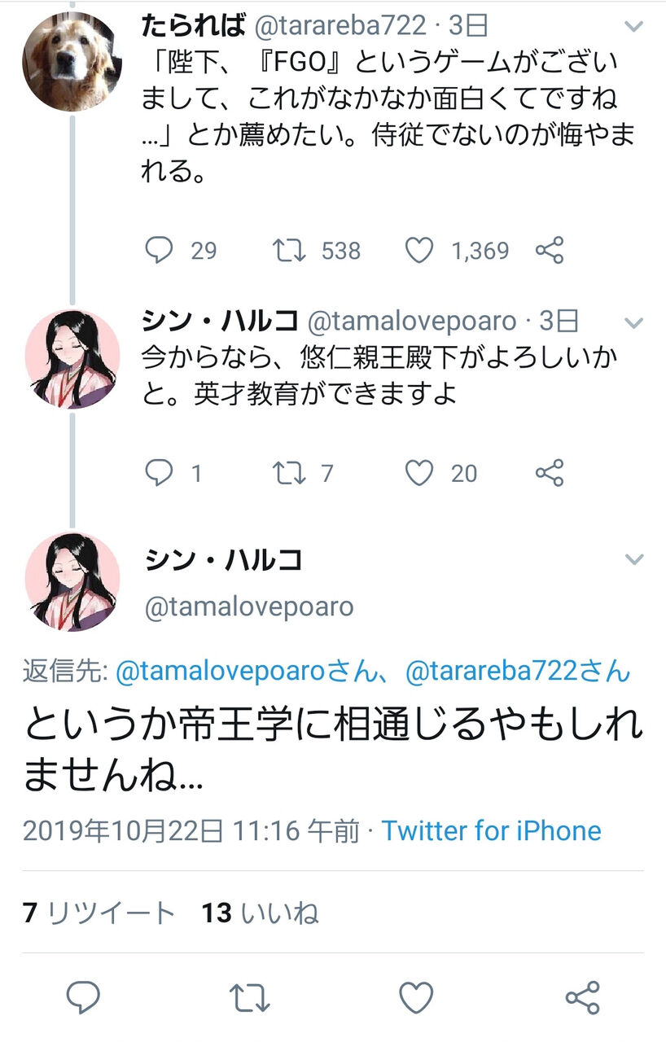Share the 悠仁親王殿下 reply tweet
The image size is (666, 1042).
tap(550, 472)
